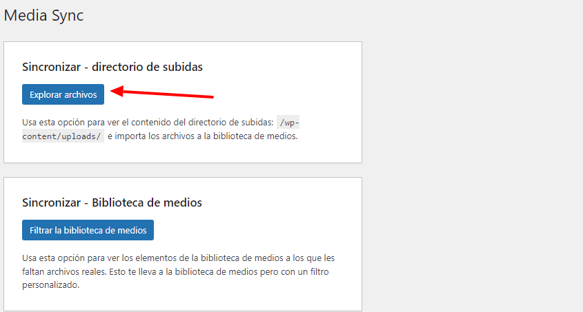The width and height of the screenshot is (583, 312).
Task: Select heading Sincronizar - Biblioteca de medios
Action: tap(112, 202)
